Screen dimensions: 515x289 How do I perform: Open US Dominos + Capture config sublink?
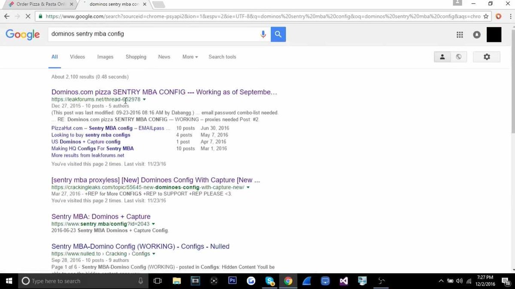pyautogui.click(x=86, y=142)
